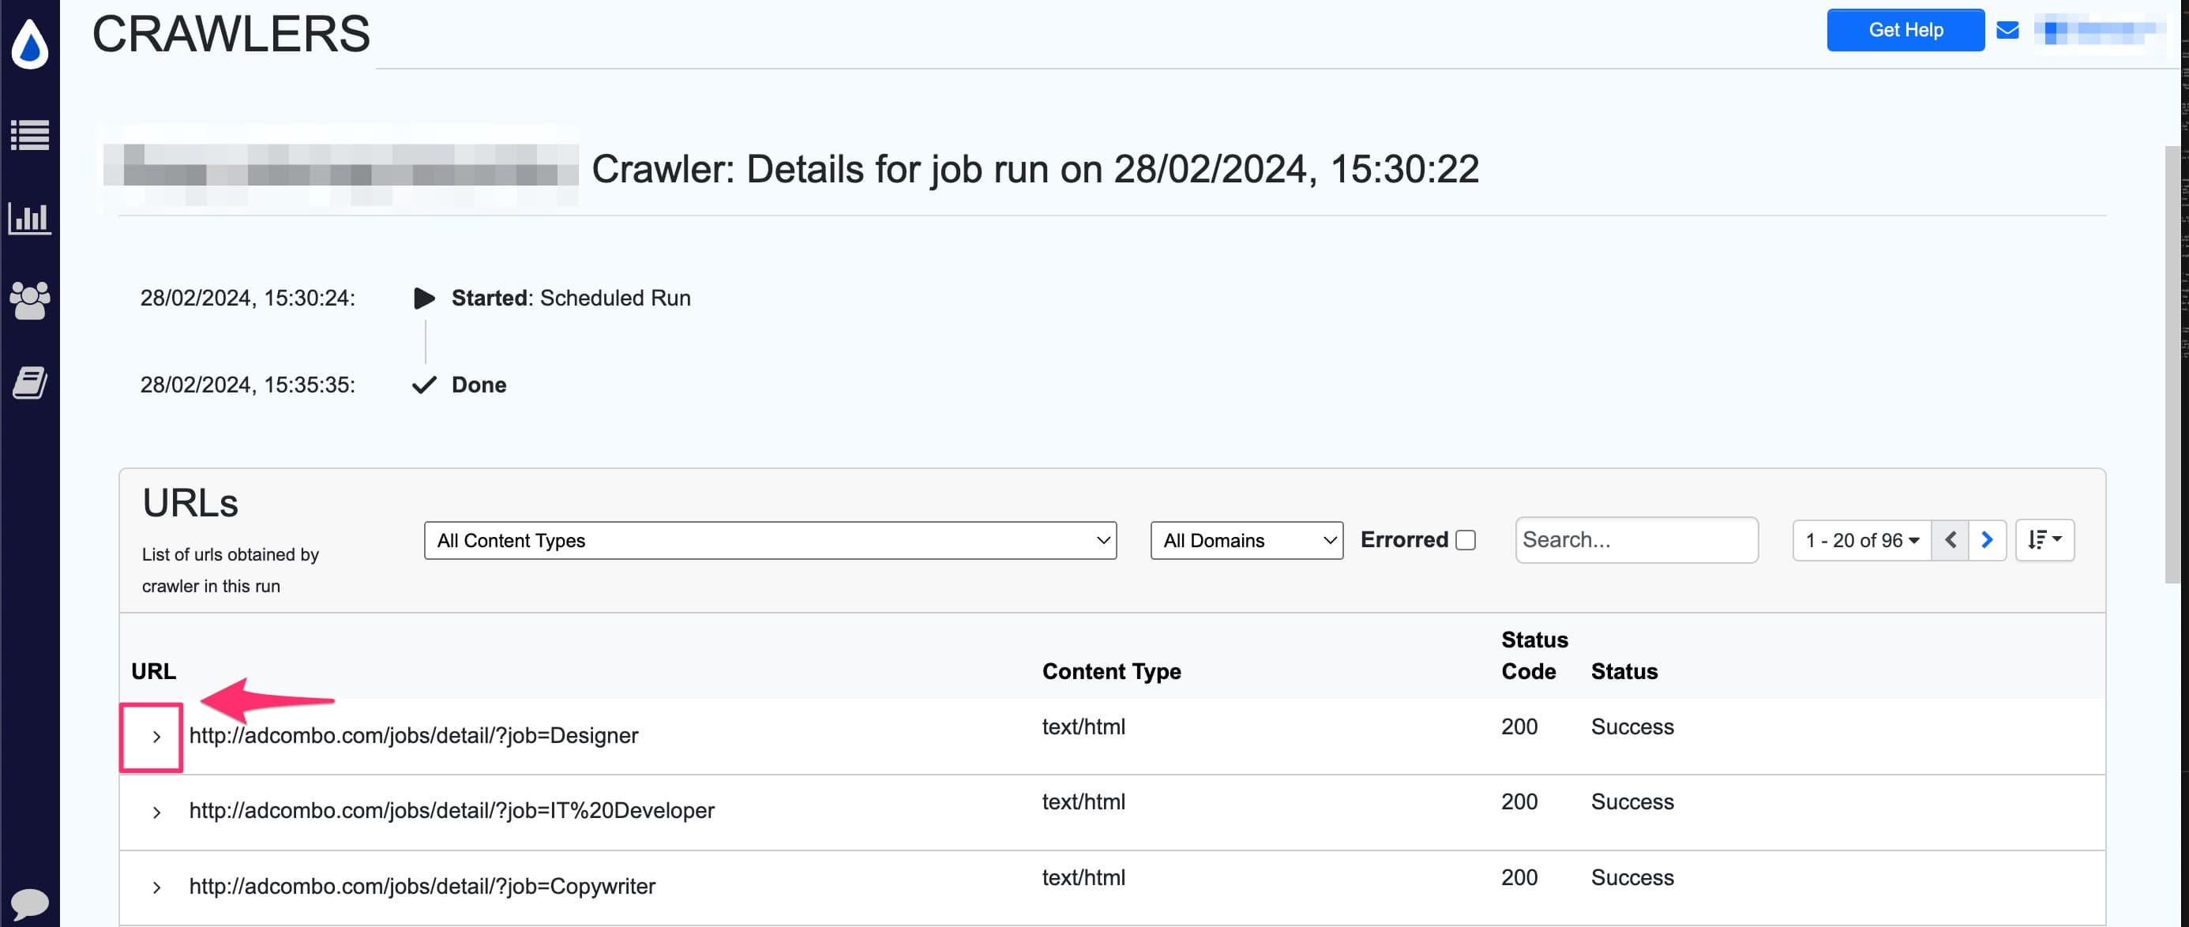The image size is (2189, 927).
Task: Open the documentation book sidebar icon
Action: 30,381
